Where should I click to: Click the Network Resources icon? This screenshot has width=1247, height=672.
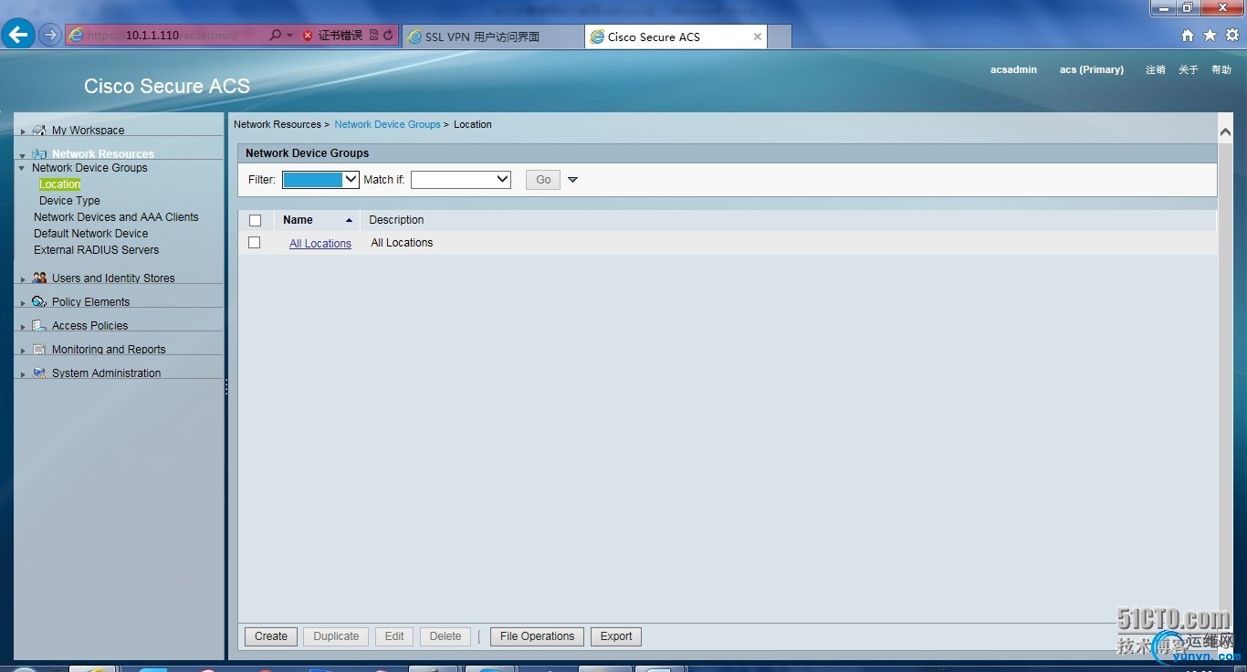(39, 154)
